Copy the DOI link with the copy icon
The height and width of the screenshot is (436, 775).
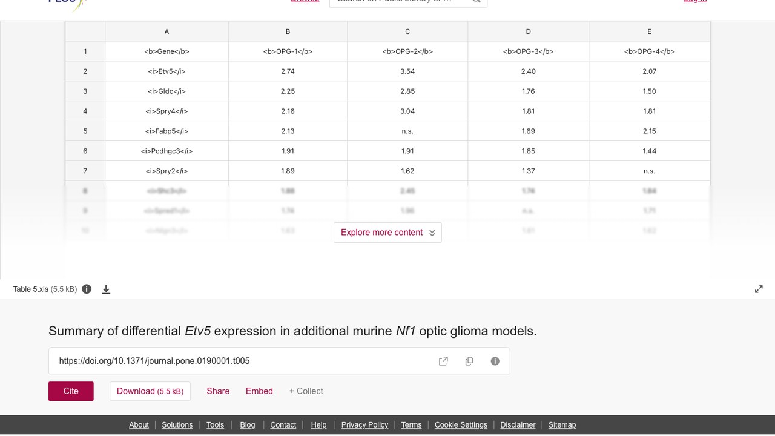pos(469,361)
